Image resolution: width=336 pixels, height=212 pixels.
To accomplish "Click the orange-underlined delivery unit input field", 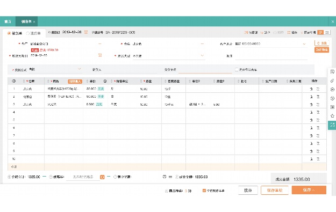I will click(205, 70).
